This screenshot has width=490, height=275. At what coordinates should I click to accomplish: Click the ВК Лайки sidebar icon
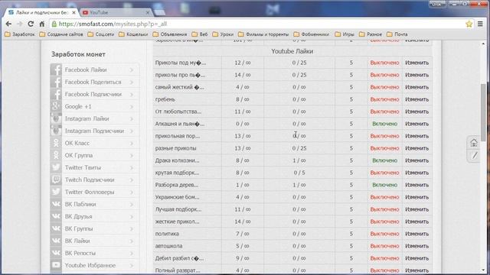56,241
